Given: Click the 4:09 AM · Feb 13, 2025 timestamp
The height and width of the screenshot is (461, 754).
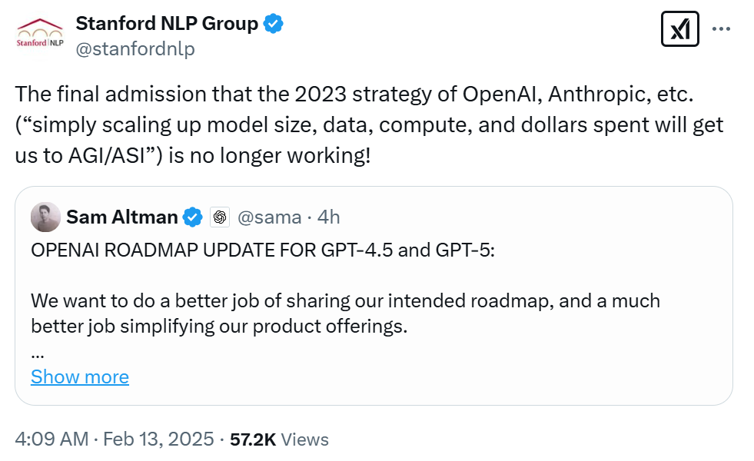Looking at the screenshot, I should [114, 439].
